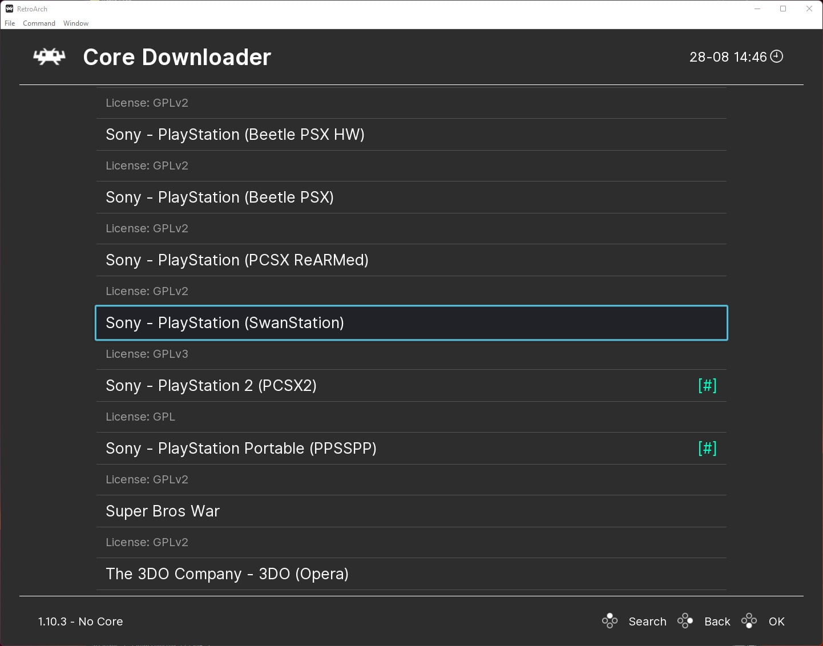Click the RetroArch space invader logo
823x646 pixels.
49,56
